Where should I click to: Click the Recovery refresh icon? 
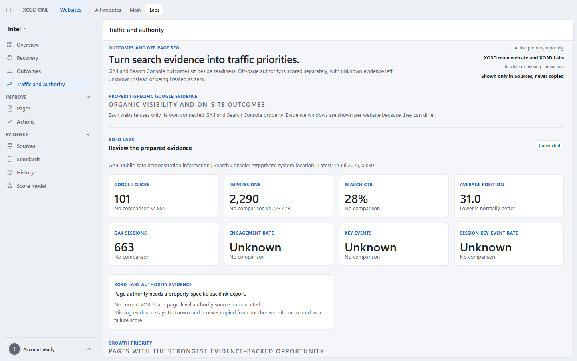coord(10,58)
